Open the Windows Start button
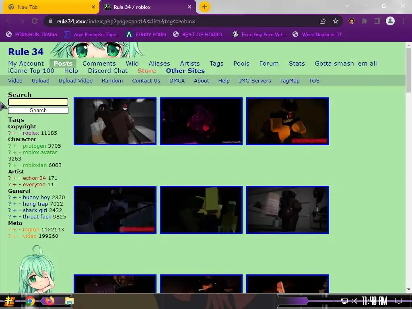Screen dimensions: 412x309 pyautogui.click(x=10, y=301)
